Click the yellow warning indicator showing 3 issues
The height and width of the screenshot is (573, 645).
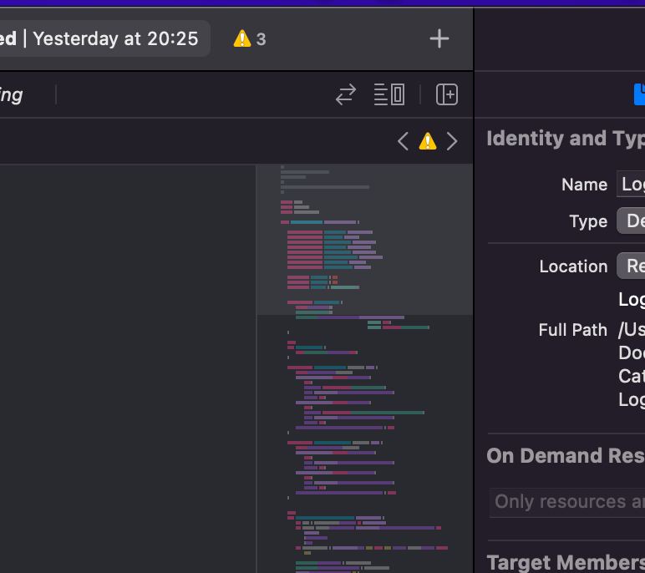[250, 38]
